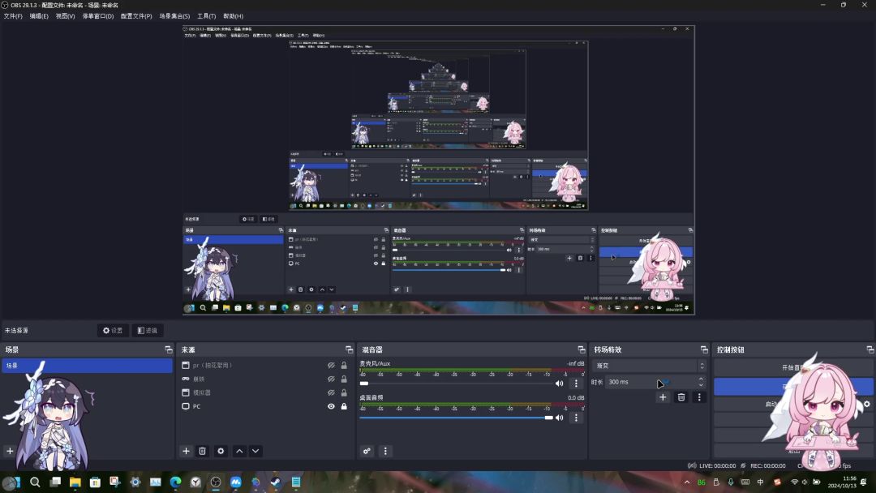
Task: Add a transition with the plus icon
Action: [x=663, y=397]
